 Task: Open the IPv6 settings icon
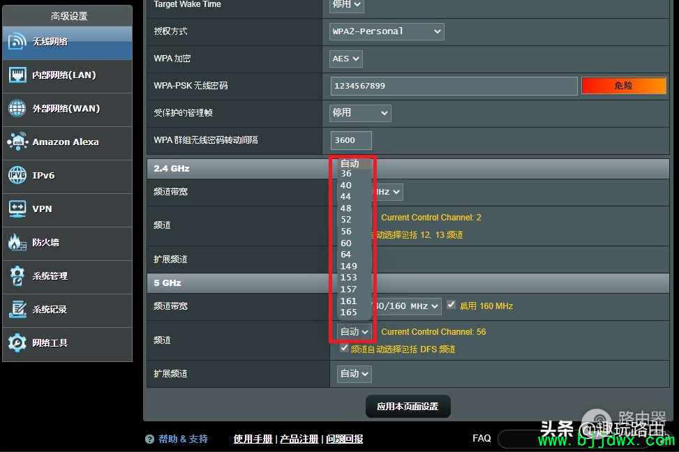17,176
